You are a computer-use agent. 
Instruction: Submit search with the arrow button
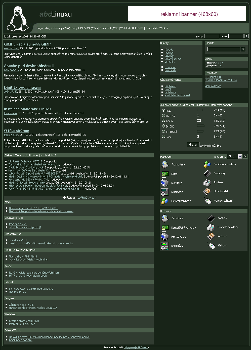pos(243,49)
